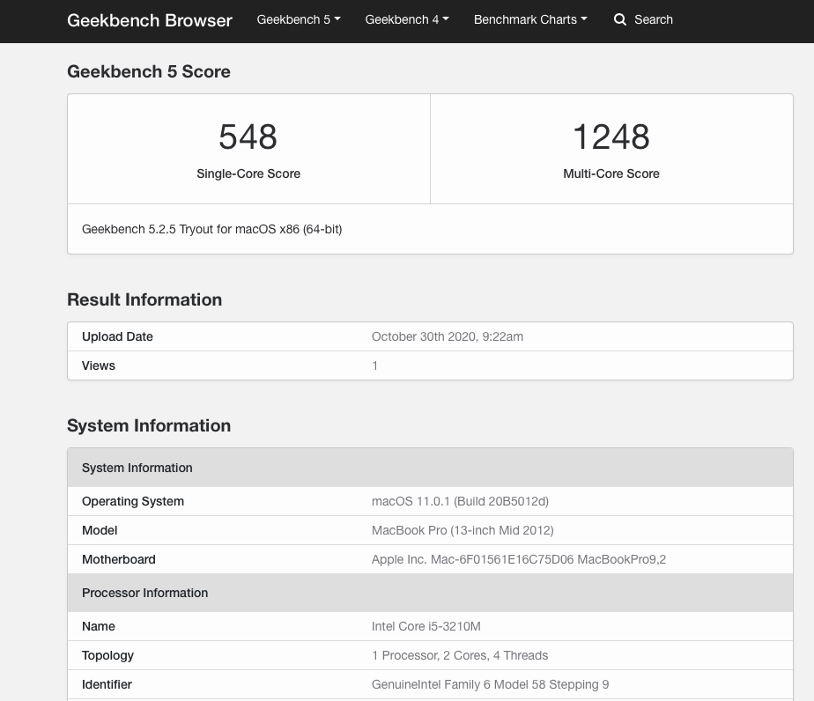This screenshot has height=701, width=814.
Task: Expand the Benchmark Charts dropdown
Action: coord(530,19)
